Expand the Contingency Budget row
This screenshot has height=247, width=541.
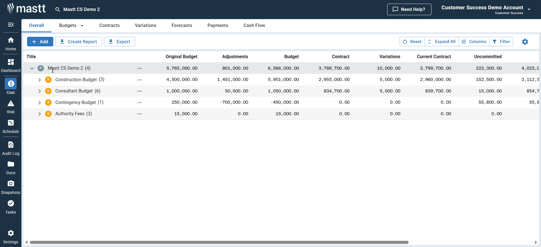39,103
